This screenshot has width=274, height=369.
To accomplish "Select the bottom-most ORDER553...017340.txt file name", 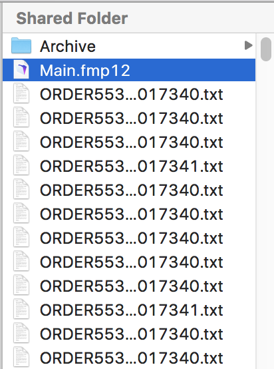I will point(132,358).
